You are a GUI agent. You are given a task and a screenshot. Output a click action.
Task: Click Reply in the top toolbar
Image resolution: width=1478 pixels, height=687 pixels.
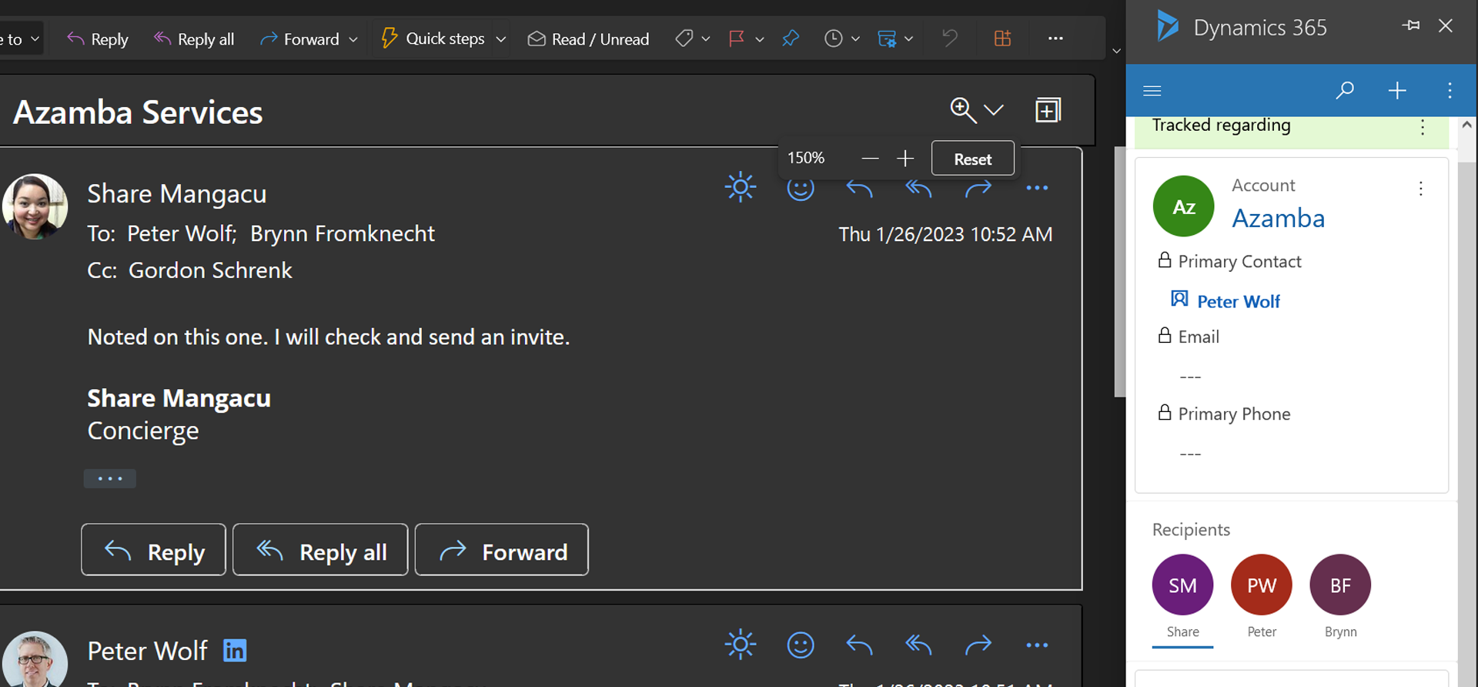point(98,39)
